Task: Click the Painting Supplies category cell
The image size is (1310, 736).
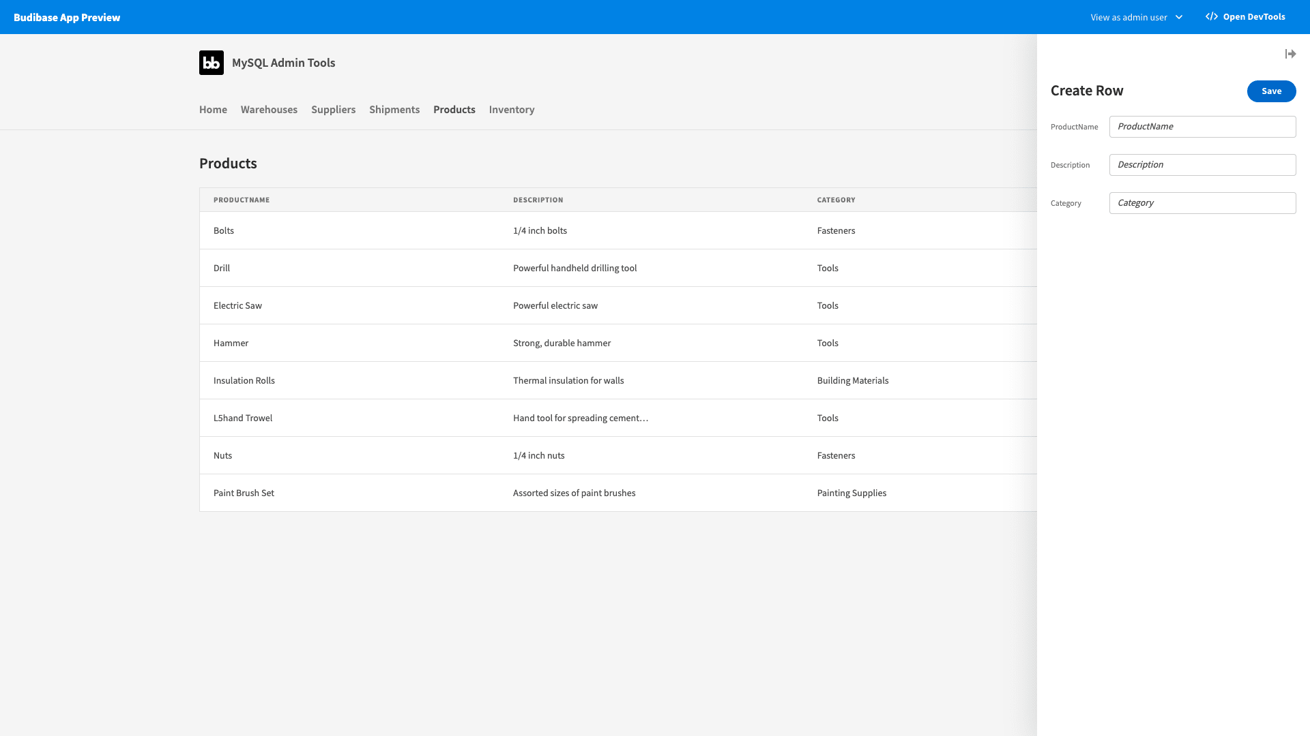Action: 851,493
